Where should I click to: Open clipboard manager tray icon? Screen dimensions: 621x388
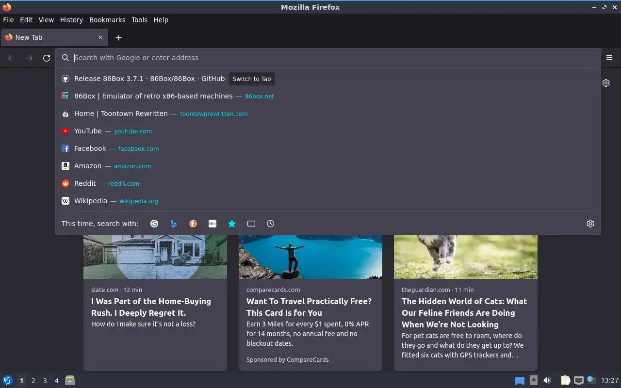pos(565,381)
